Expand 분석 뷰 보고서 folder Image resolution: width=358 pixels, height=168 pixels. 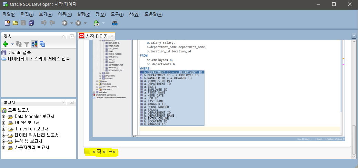point(4,141)
